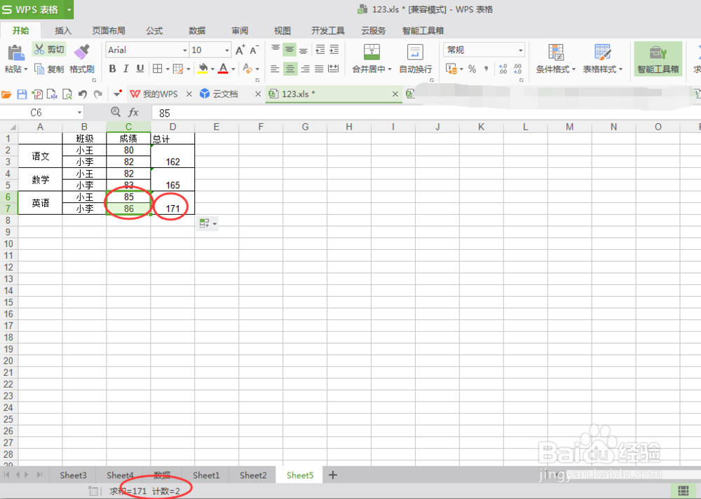Open 表格样式 table styles

[603, 59]
